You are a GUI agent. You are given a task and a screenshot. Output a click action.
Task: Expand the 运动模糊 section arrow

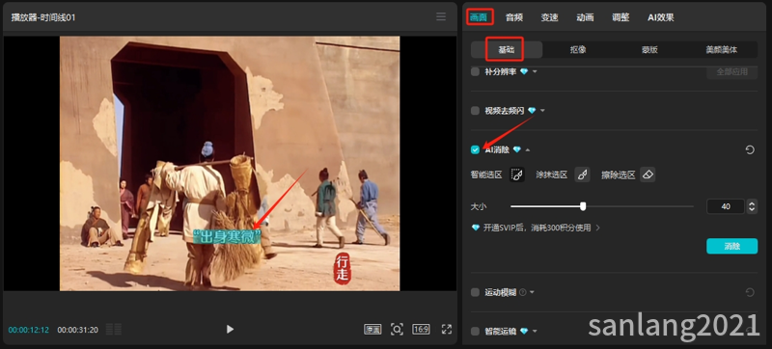[533, 292]
